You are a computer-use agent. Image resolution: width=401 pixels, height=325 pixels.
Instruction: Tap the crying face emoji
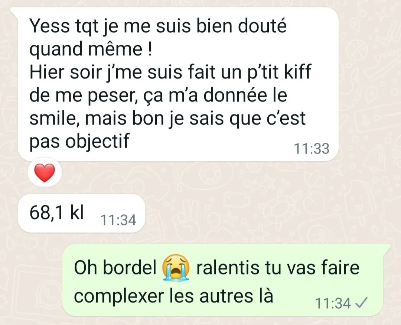click(x=176, y=268)
